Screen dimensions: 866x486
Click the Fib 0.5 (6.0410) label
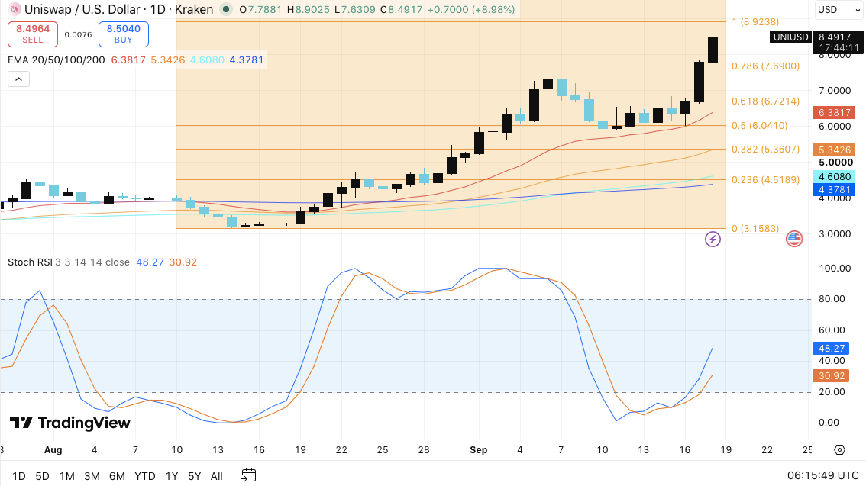[760, 125]
